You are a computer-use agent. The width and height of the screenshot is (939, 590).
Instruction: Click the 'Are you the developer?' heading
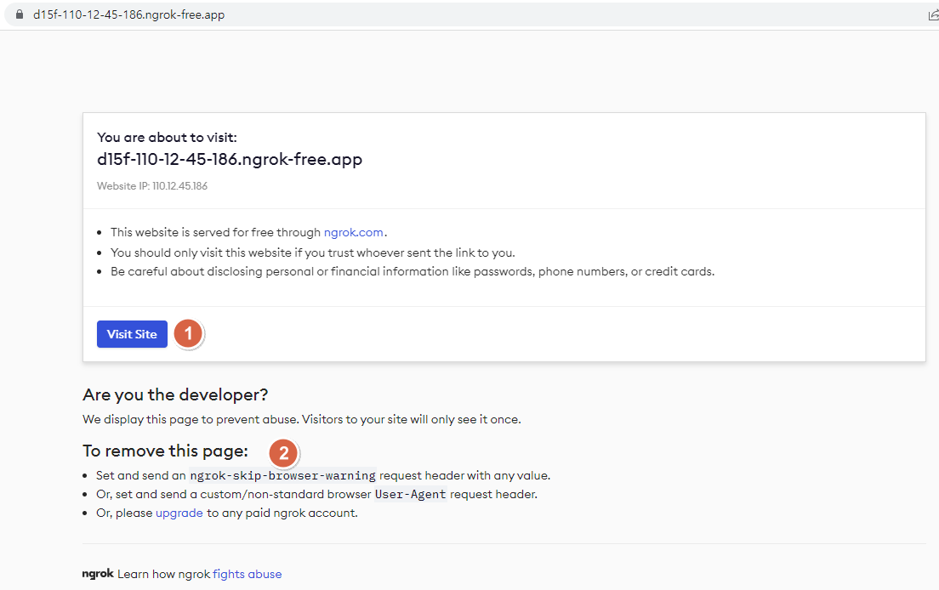point(175,395)
